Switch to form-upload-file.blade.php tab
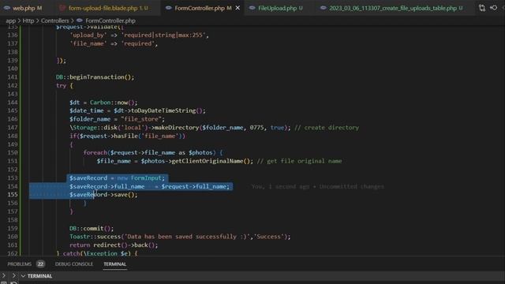 click(103, 8)
